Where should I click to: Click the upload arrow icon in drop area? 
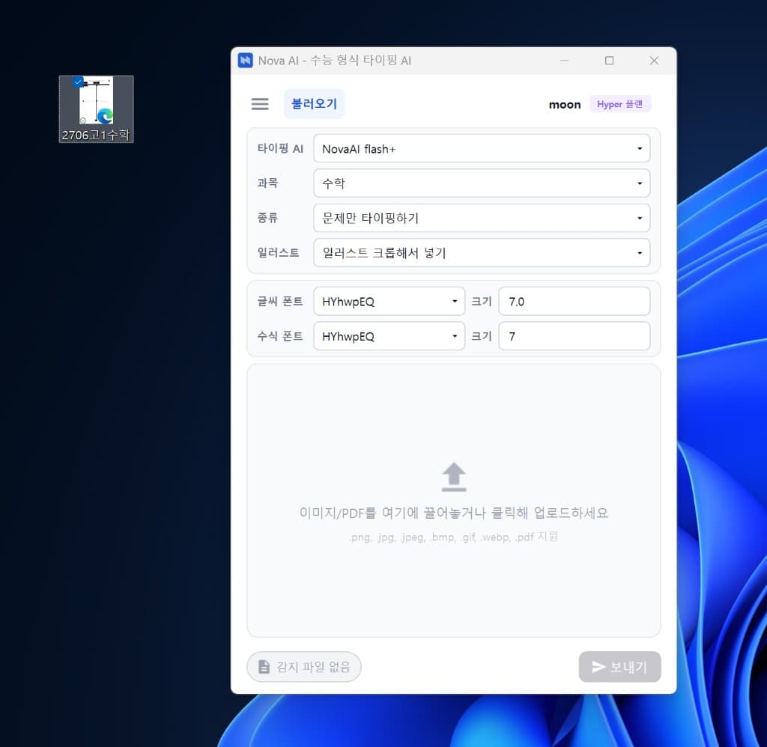point(453,477)
